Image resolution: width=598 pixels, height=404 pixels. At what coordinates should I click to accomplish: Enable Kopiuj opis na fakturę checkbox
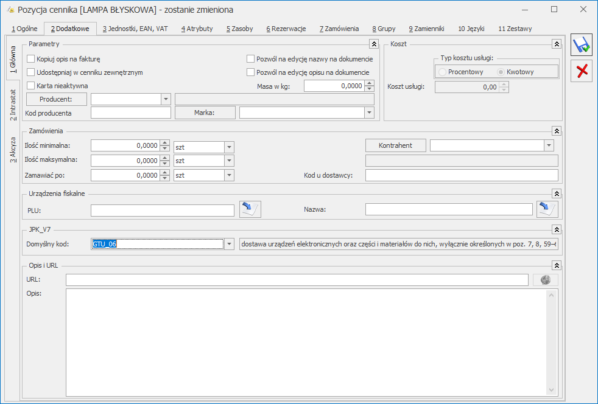click(x=30, y=59)
